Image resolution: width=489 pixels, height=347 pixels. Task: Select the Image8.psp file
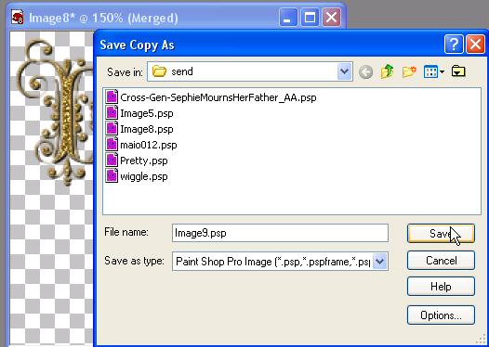[139, 129]
